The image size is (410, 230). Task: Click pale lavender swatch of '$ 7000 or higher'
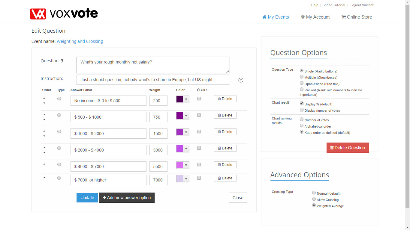tap(180, 179)
